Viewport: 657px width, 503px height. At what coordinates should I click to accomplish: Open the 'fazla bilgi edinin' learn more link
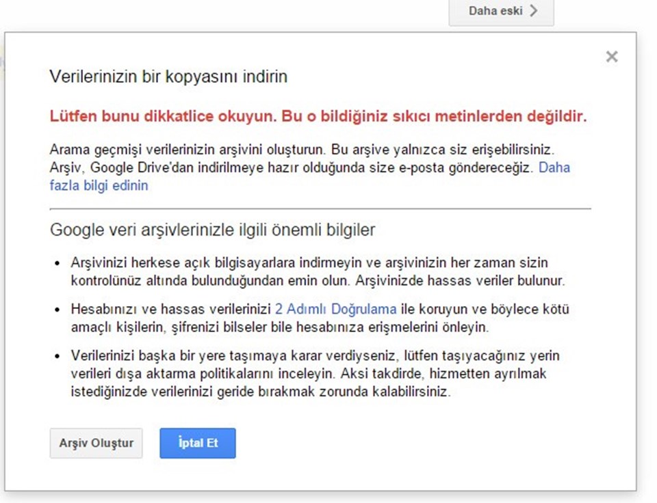(99, 185)
